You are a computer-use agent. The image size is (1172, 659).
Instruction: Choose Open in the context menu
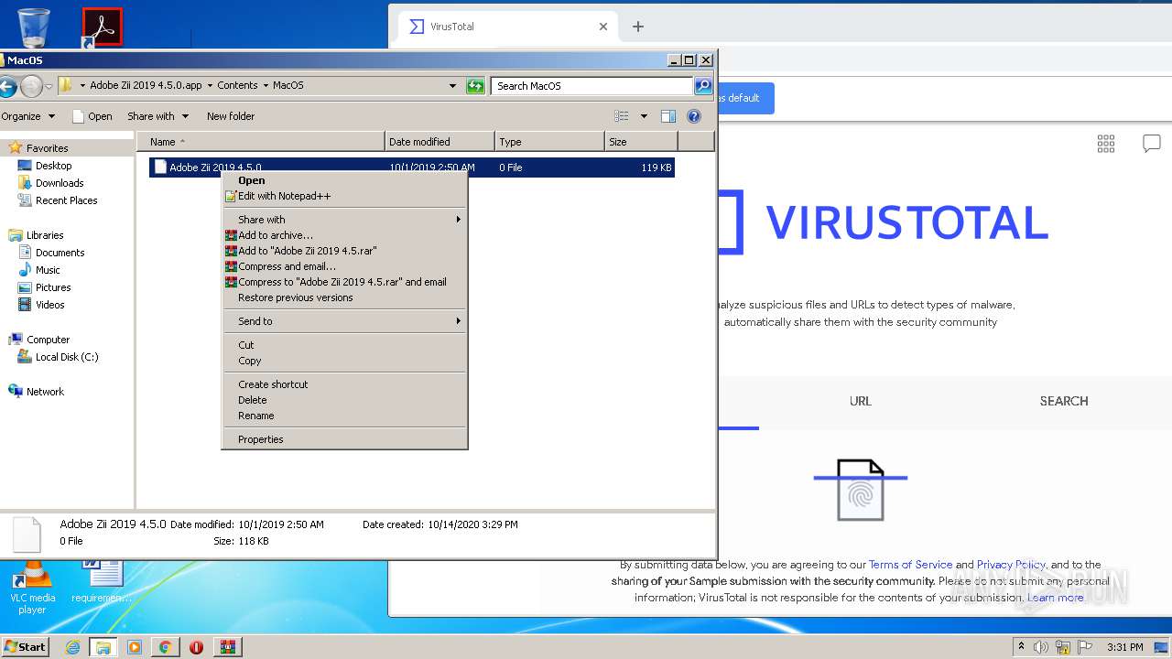pos(345,180)
